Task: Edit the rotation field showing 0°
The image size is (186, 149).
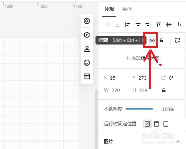Action: coord(171,78)
